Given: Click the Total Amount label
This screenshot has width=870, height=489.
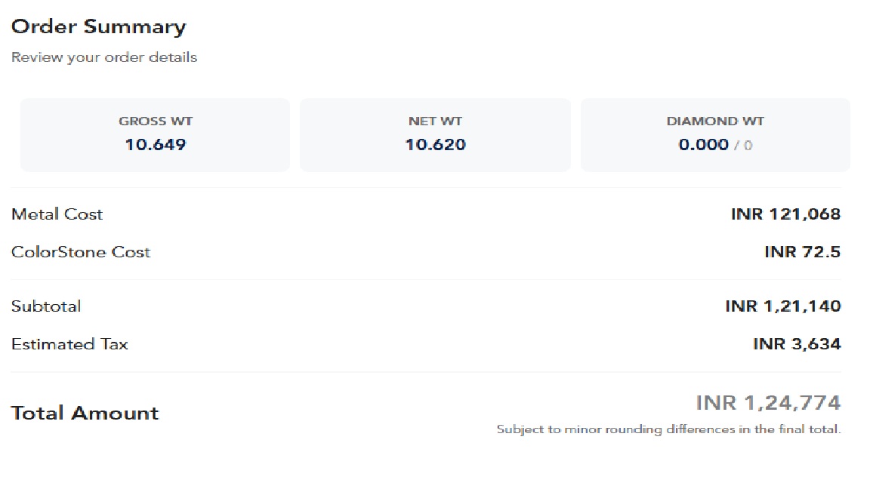Looking at the screenshot, I should tap(85, 414).
